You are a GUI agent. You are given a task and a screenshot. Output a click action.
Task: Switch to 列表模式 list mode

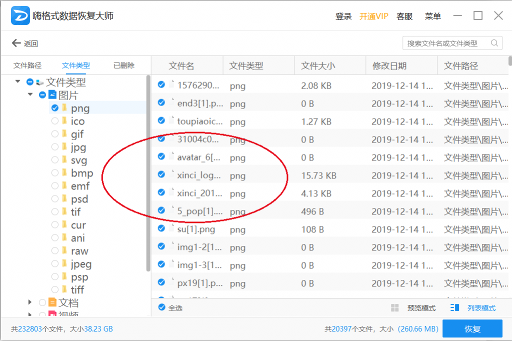coord(481,308)
